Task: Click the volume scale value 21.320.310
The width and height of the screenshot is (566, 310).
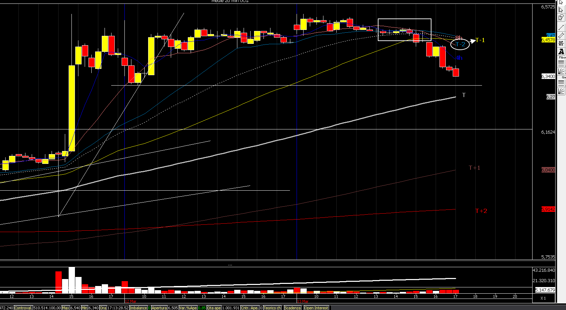Action: click(544, 280)
